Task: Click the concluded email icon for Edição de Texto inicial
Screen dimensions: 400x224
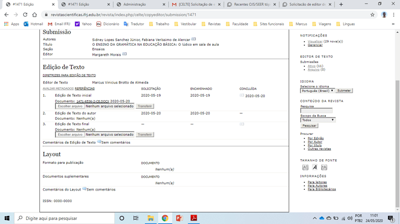Action: 242,96
